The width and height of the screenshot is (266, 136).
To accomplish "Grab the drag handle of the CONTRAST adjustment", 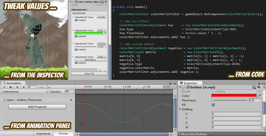I will point(73,44).
